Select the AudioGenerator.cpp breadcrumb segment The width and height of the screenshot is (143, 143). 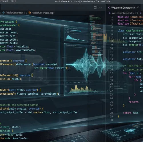click(43, 13)
